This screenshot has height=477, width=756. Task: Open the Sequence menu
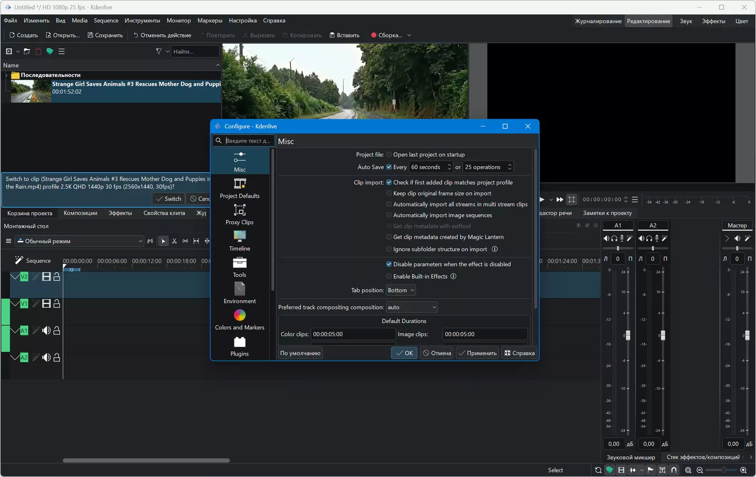(106, 21)
